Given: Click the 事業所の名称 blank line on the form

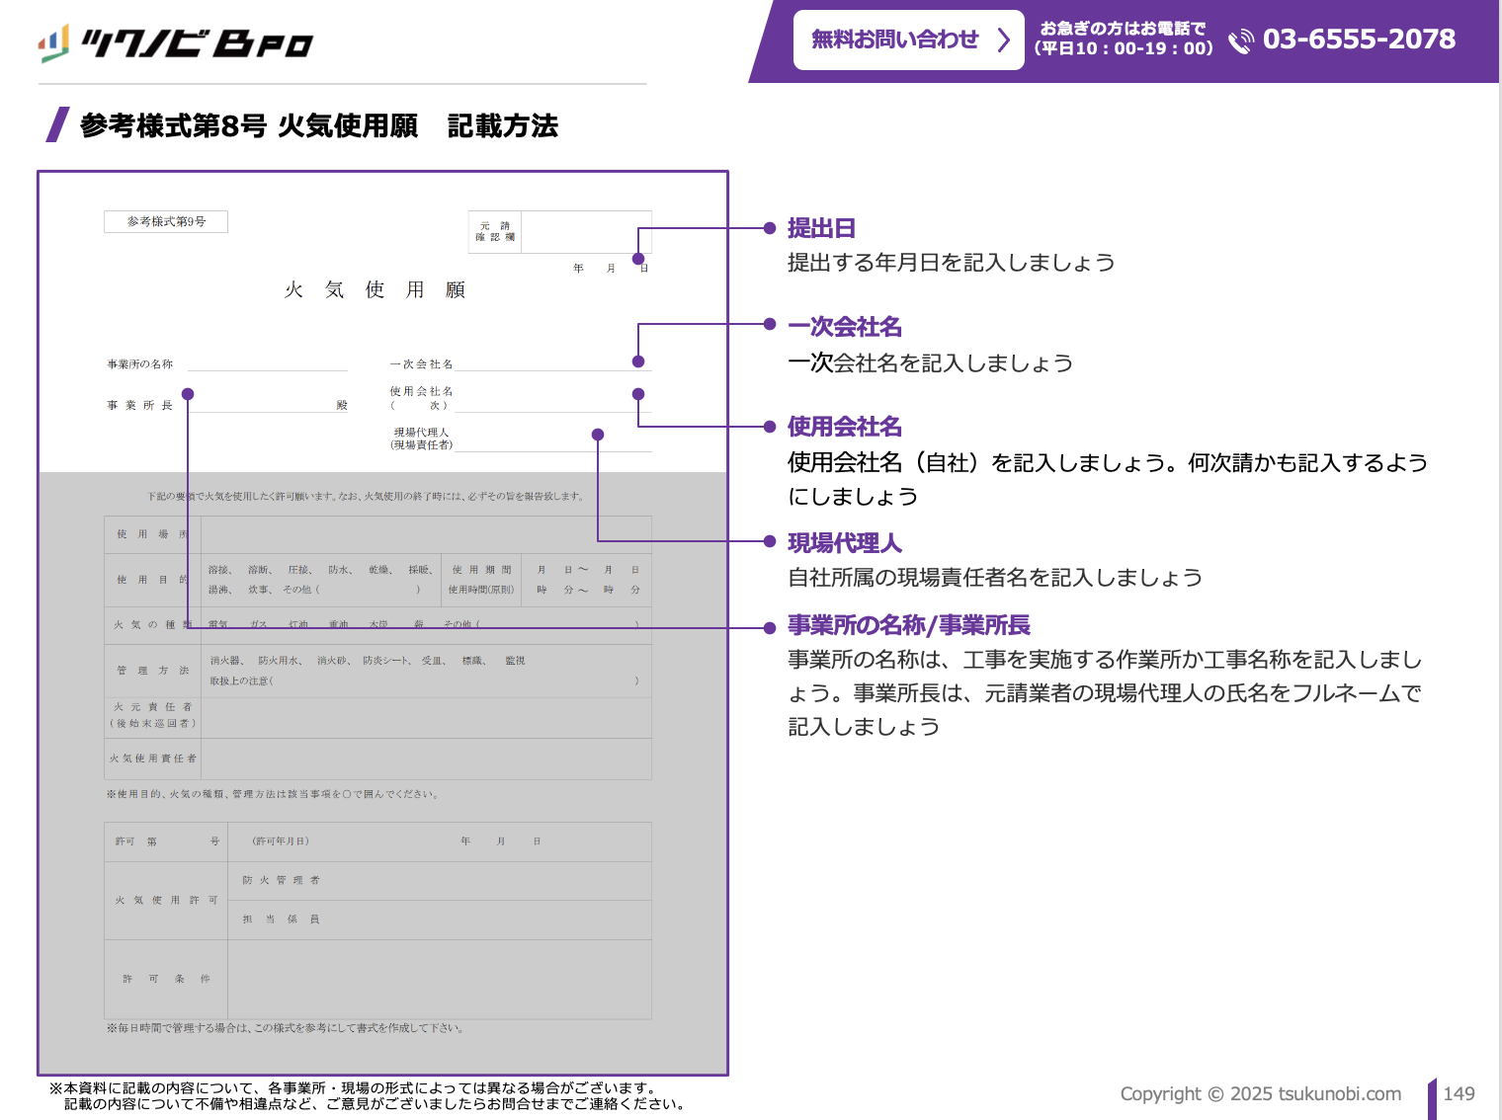Looking at the screenshot, I should coord(267,363).
